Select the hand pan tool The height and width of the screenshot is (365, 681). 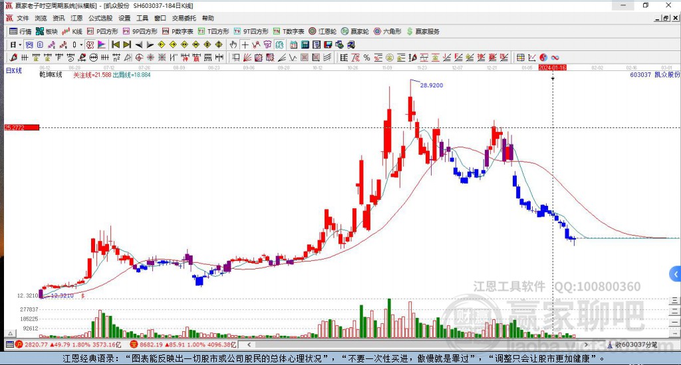(233, 44)
